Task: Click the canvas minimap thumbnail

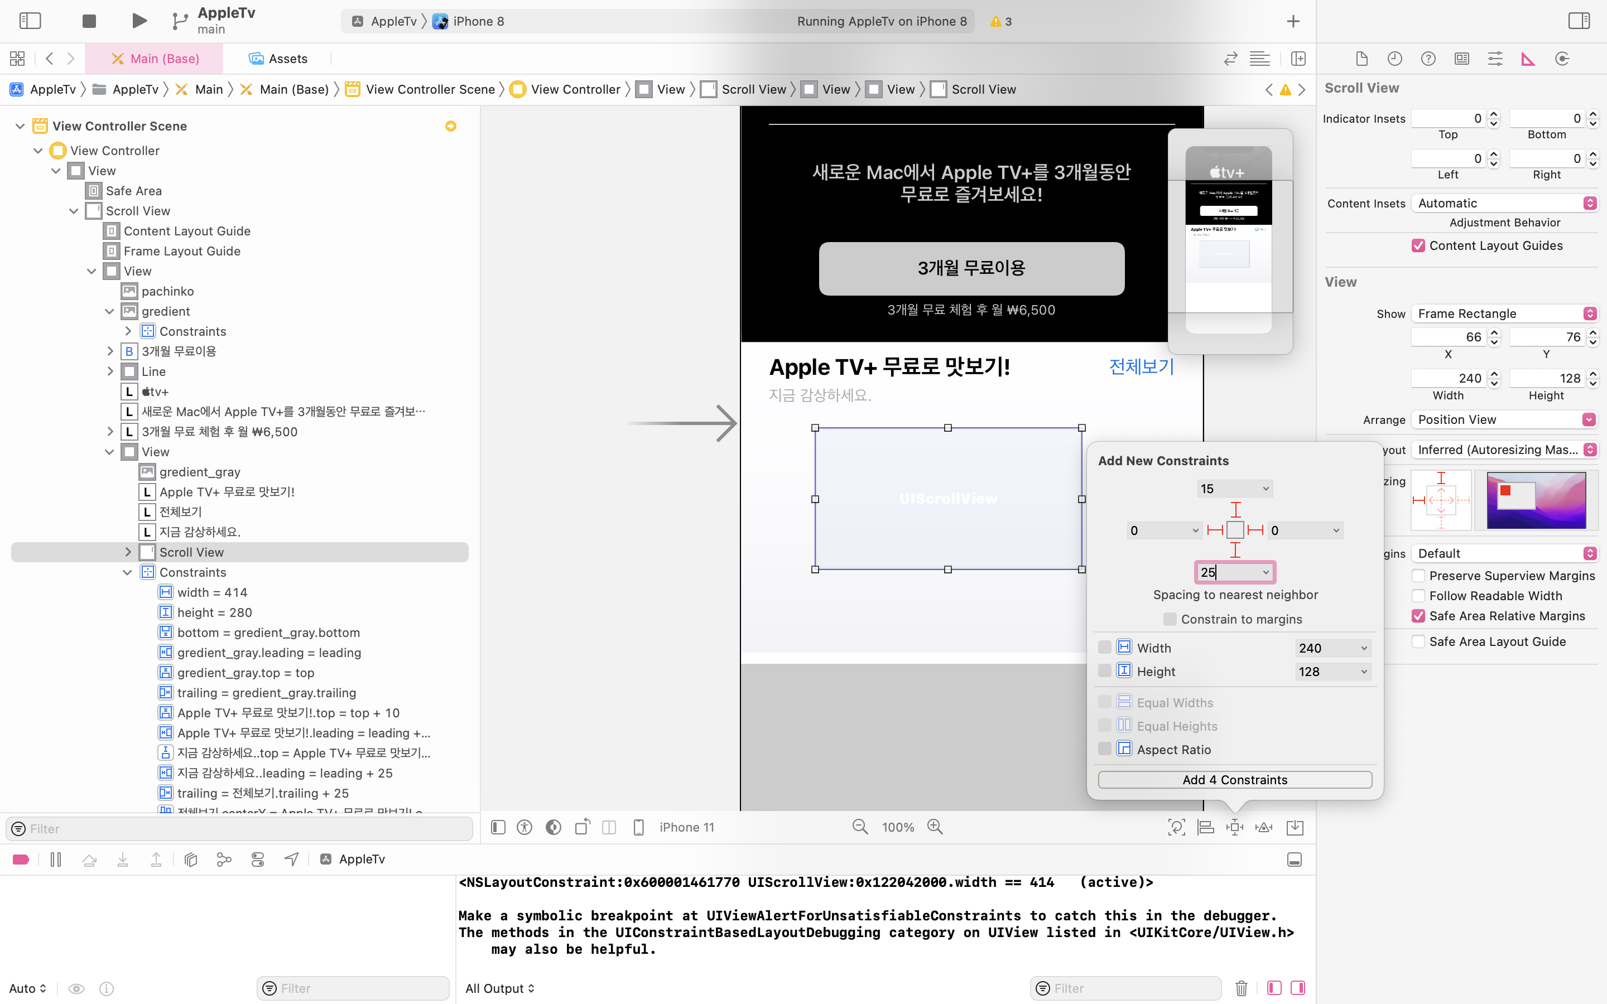Action: (x=1229, y=240)
